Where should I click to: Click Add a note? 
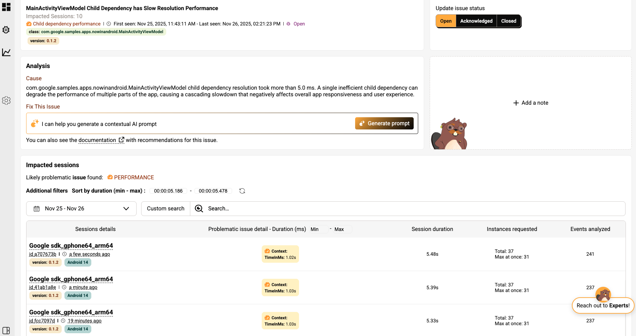click(x=530, y=103)
